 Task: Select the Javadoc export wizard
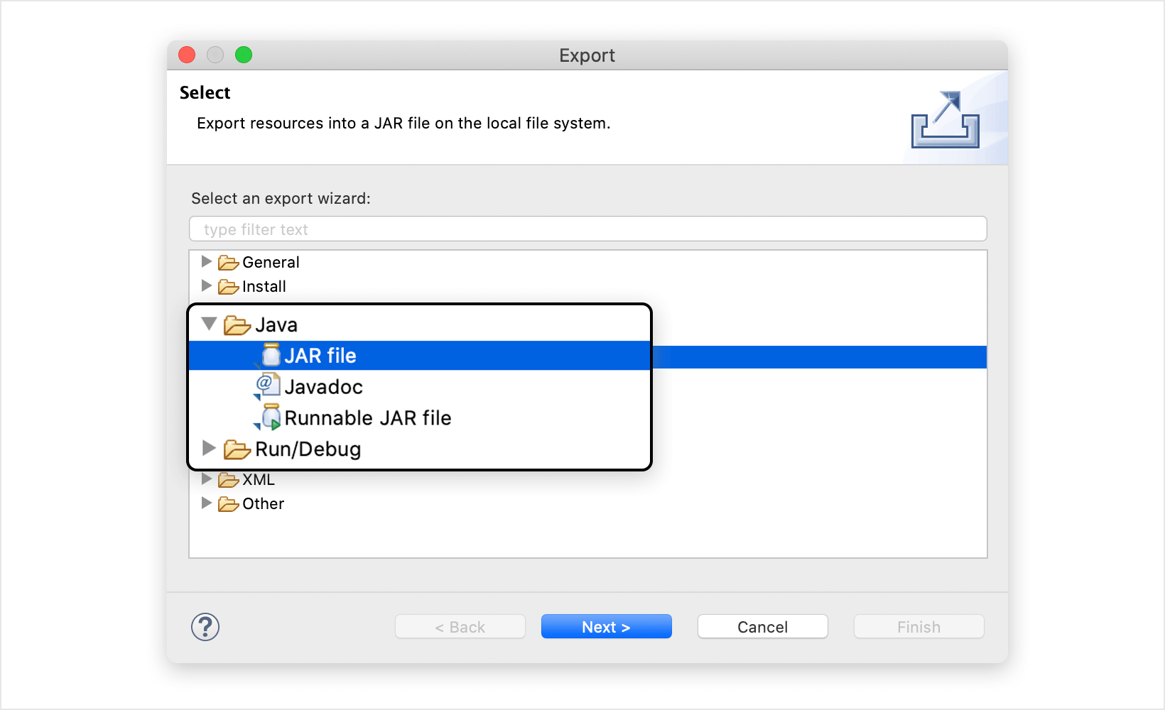[323, 387]
